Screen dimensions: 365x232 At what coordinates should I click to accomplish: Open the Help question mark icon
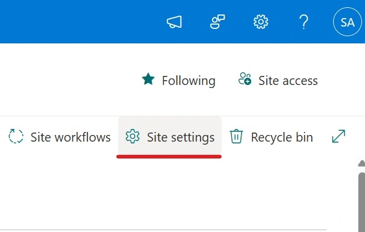coord(304,22)
